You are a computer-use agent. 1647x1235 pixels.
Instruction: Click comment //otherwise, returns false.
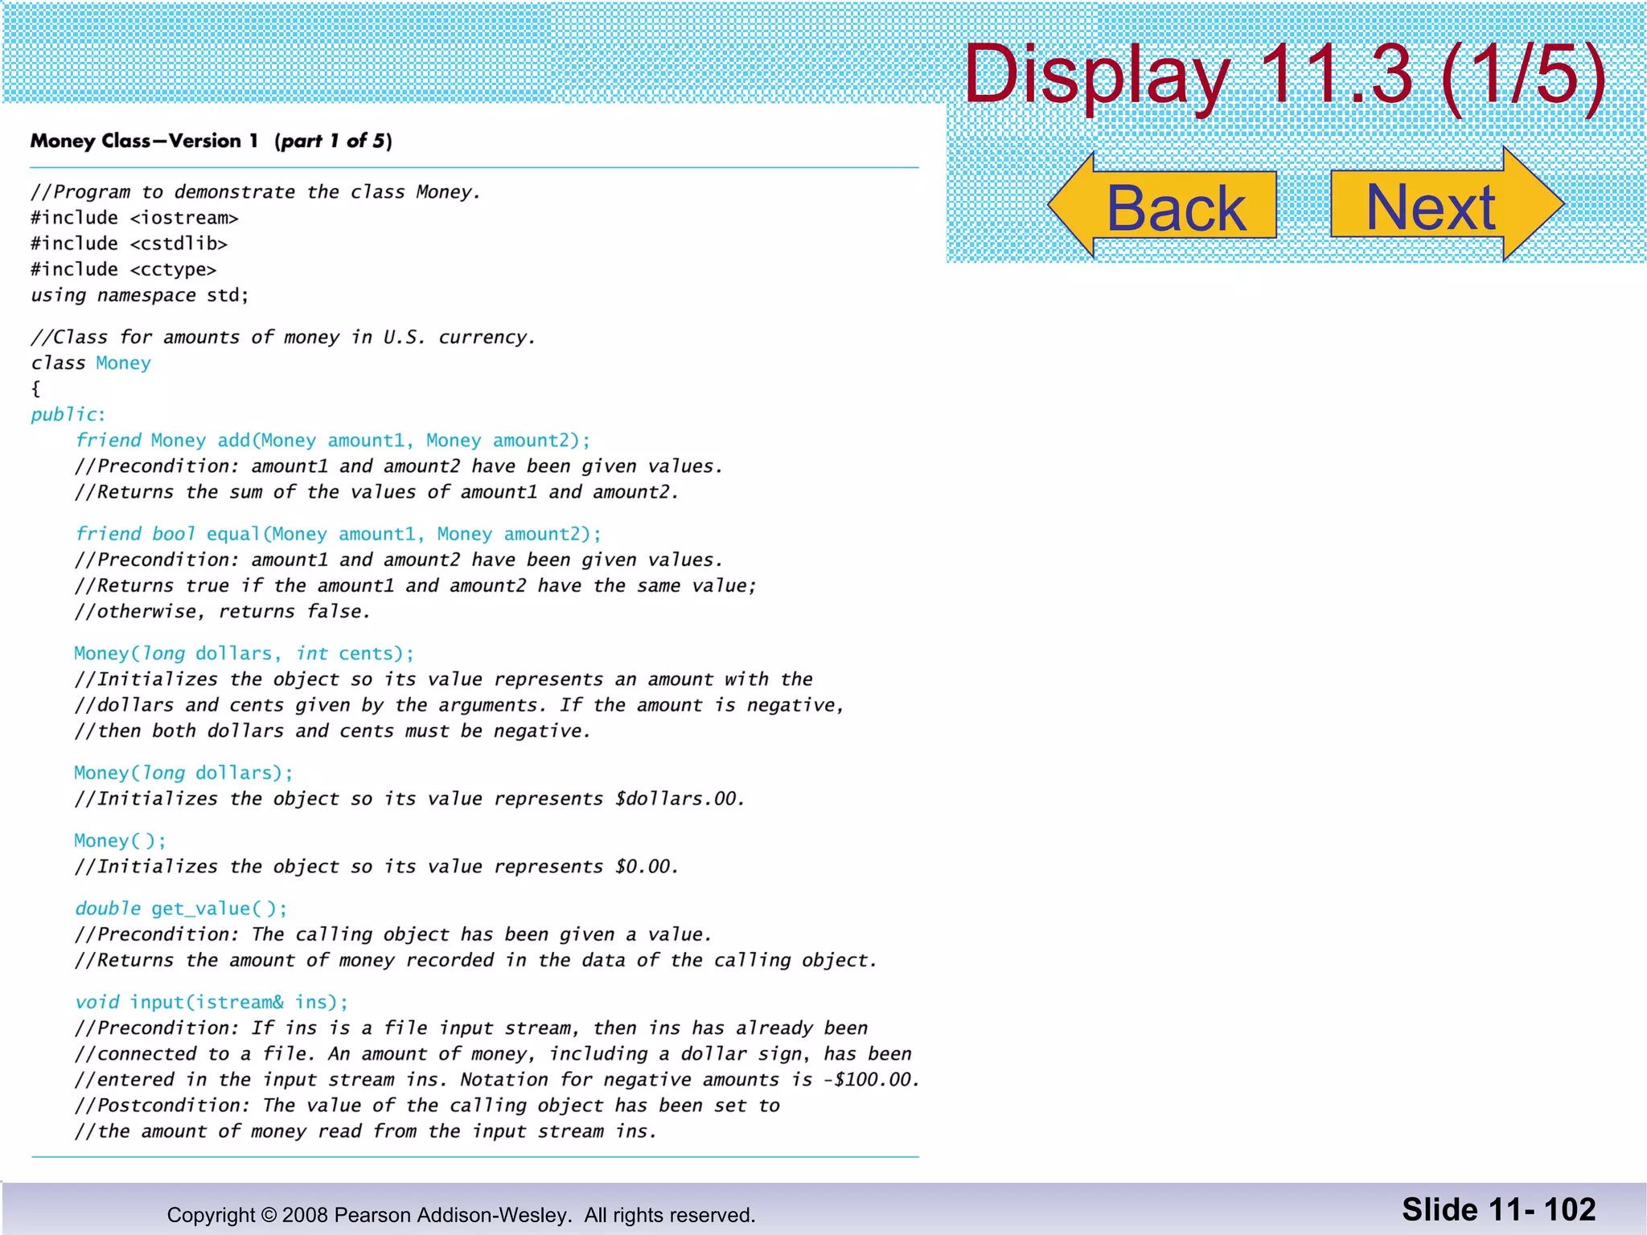coord(223,612)
